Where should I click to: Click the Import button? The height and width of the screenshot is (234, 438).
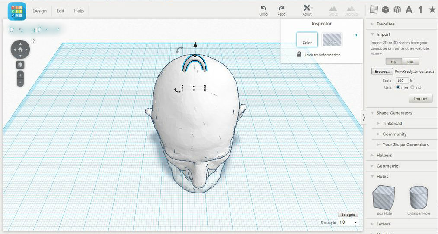point(420,99)
